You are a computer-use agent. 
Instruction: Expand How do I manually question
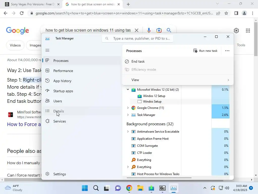coord(24,163)
